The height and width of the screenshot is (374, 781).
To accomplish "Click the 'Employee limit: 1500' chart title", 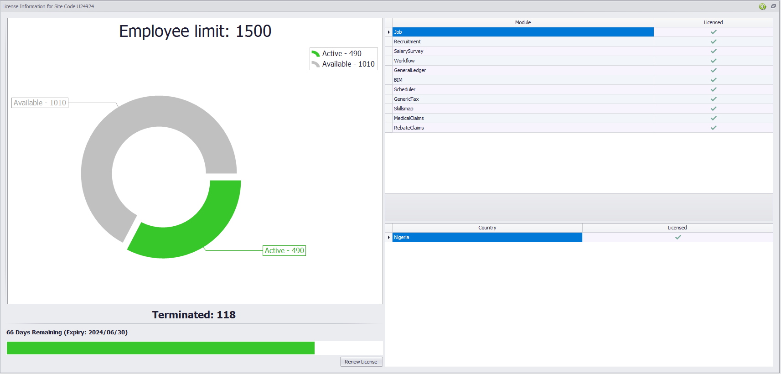I will pyautogui.click(x=195, y=31).
